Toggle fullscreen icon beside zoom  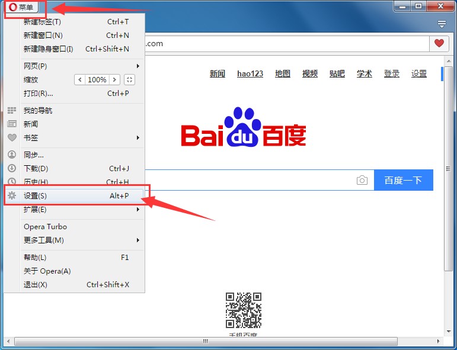point(129,79)
